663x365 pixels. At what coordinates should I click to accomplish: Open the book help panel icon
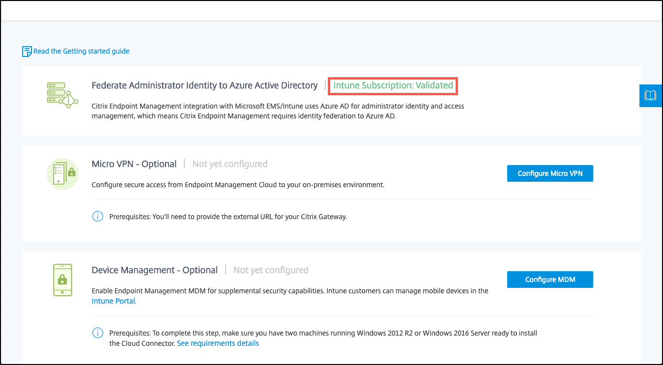coord(650,95)
